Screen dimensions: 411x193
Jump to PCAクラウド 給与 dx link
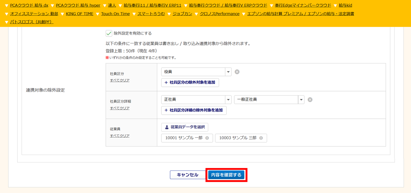pos(29,5)
